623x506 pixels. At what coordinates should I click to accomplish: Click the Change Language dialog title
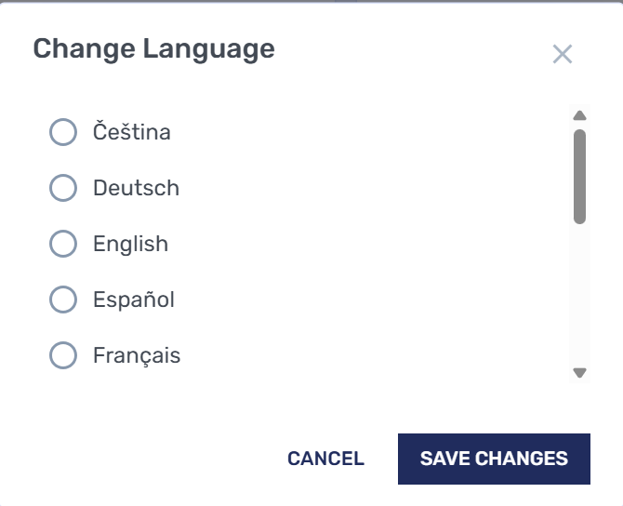pos(153,48)
